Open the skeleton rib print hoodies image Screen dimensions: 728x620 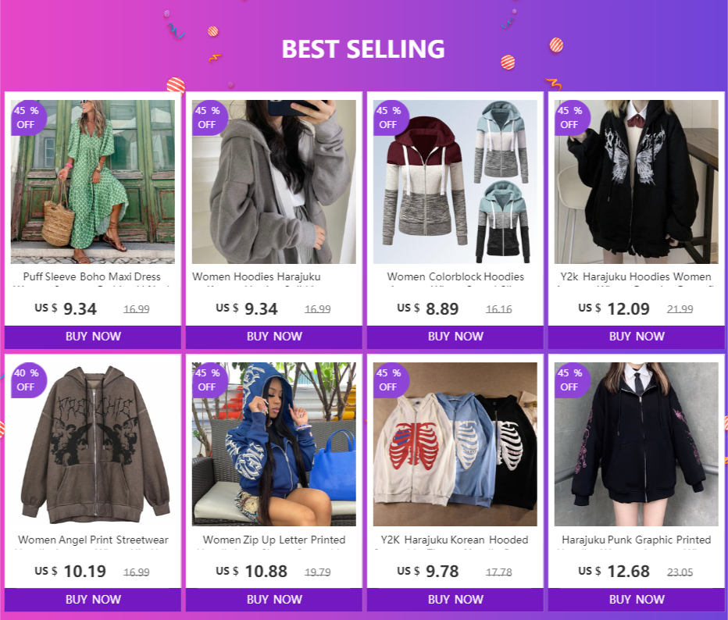pos(455,444)
